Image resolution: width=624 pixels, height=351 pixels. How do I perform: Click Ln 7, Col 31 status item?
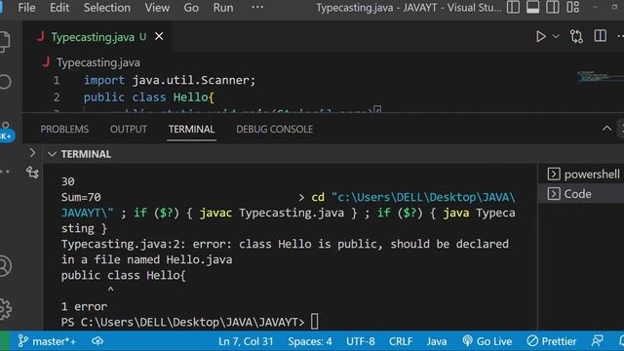click(246, 341)
